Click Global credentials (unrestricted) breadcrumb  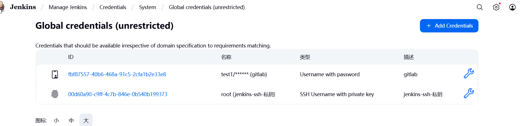coord(207,7)
